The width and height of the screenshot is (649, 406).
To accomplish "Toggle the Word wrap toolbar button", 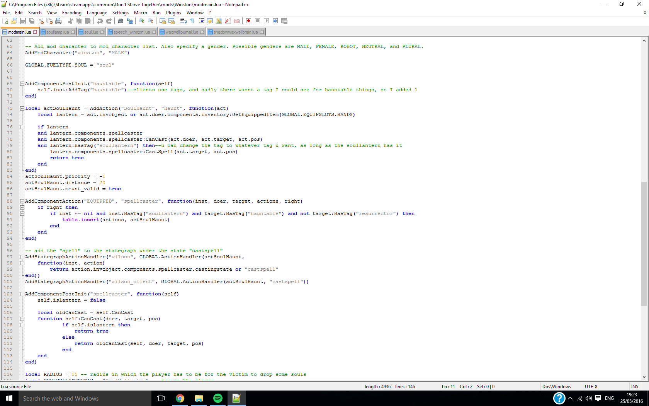I will (183, 21).
